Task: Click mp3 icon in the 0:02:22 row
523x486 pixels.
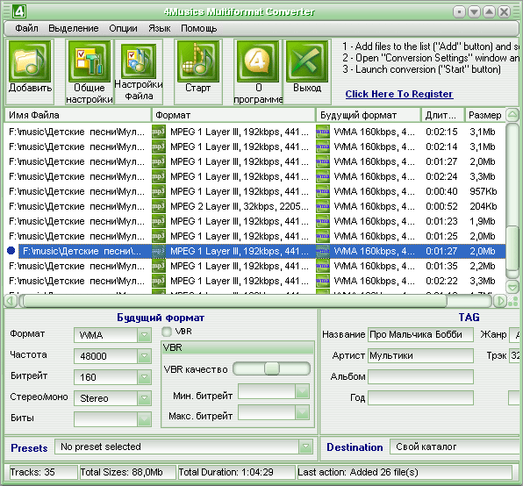Action: point(159,281)
